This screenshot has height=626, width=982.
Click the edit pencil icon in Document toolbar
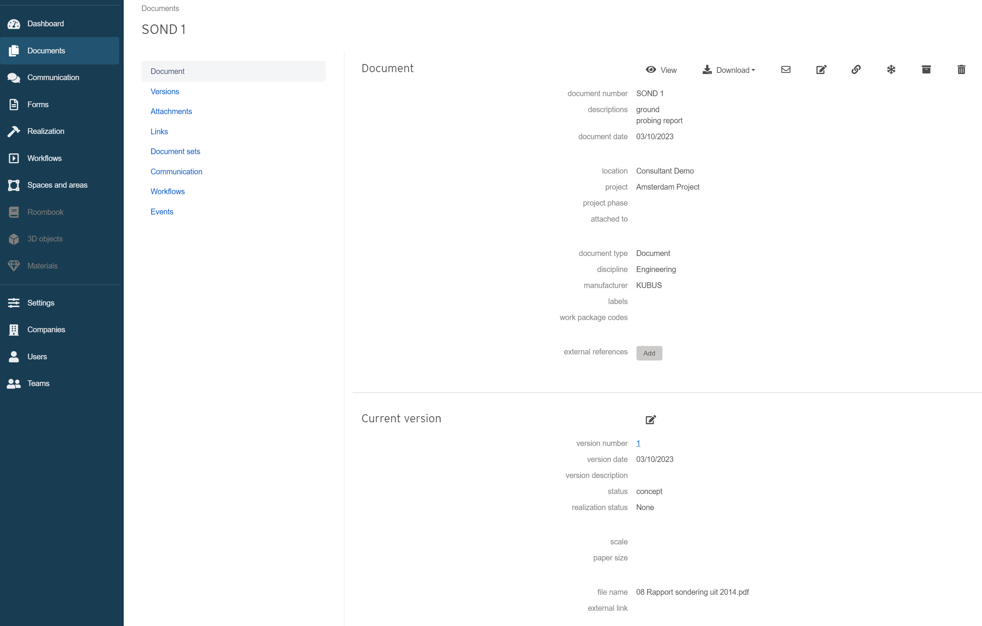point(821,70)
